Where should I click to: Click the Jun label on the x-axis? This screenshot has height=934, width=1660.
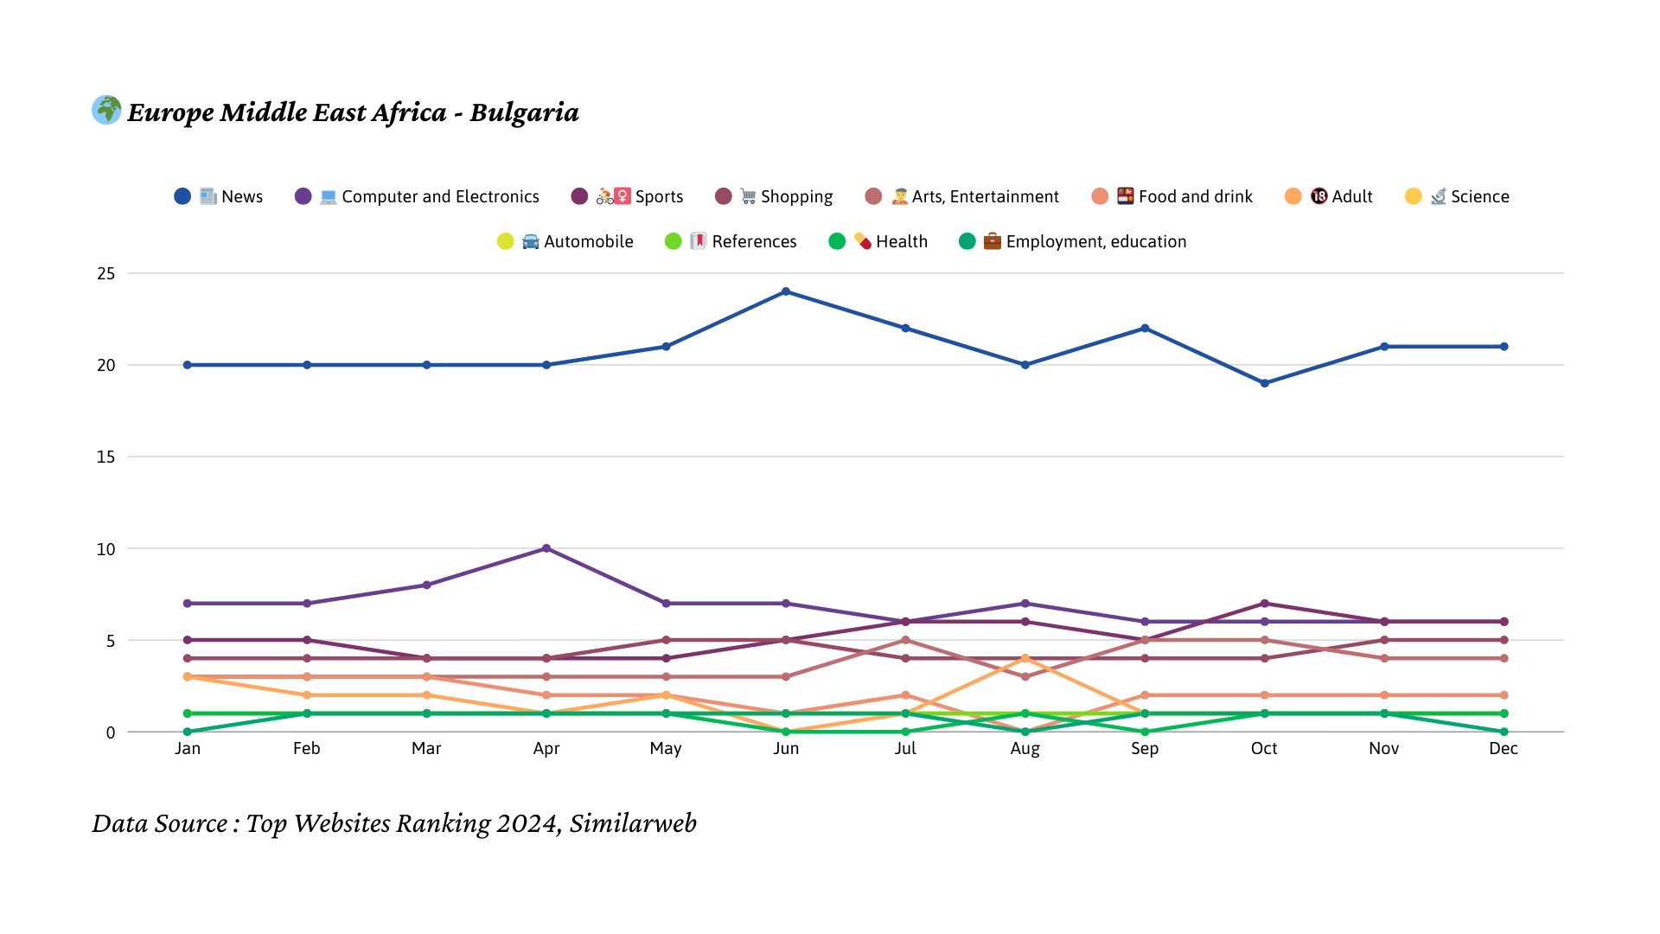[786, 748]
